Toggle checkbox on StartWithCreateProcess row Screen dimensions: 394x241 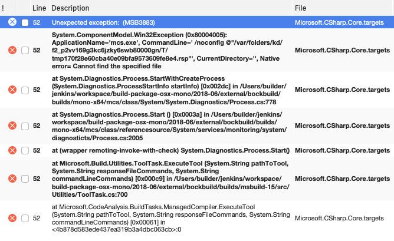coord(25,90)
